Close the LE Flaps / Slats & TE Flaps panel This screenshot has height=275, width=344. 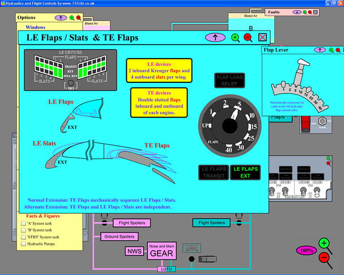click(262, 38)
